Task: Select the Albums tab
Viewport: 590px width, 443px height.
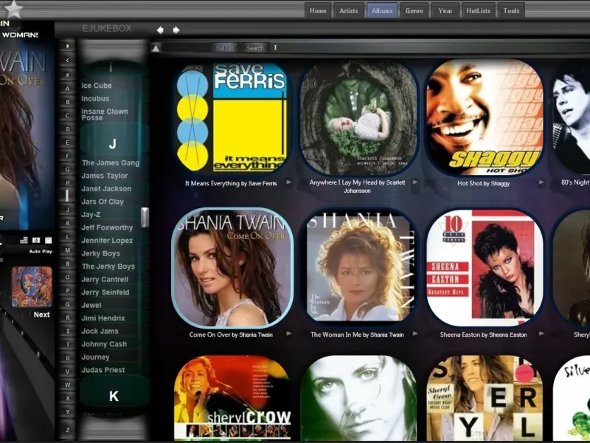Action: pos(382,10)
